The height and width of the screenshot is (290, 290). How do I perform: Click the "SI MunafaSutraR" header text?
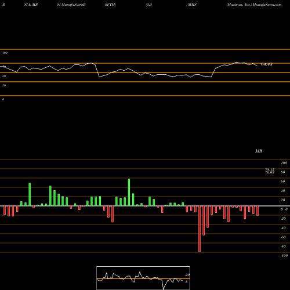pyautogui.click(x=71, y=5)
